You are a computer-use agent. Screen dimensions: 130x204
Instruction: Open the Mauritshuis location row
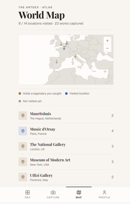coord(66,116)
